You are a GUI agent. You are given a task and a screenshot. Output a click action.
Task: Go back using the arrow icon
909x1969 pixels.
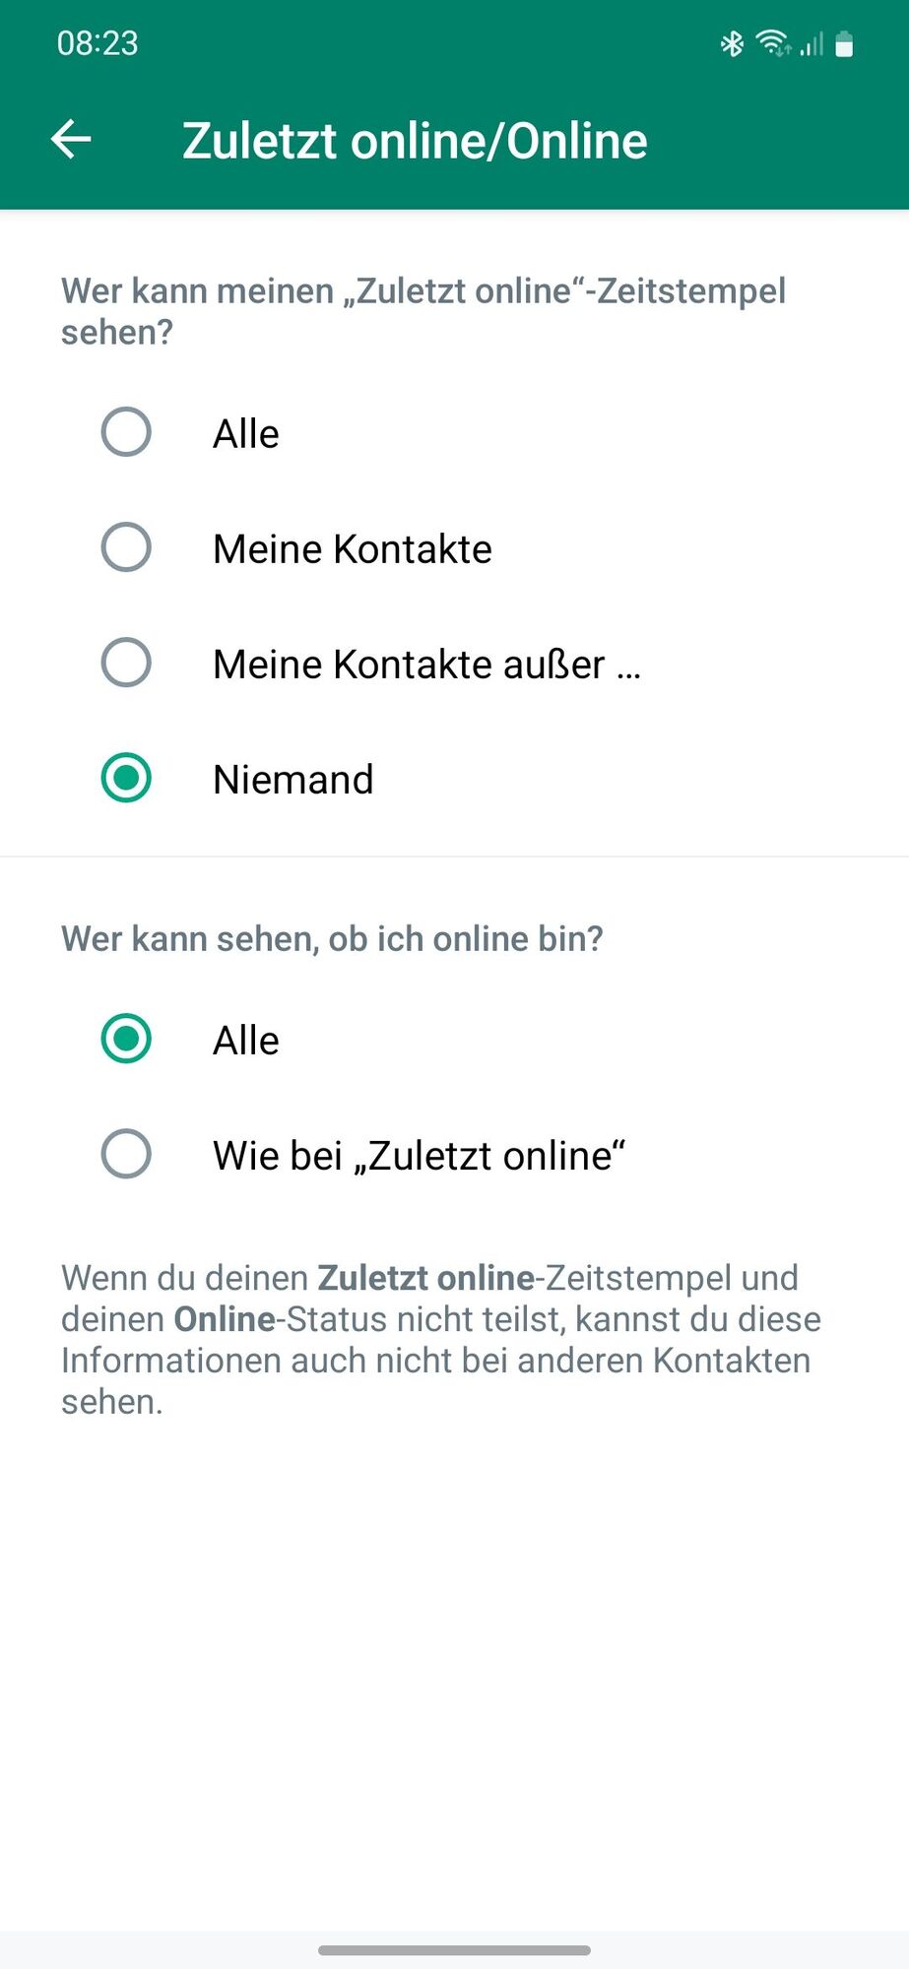click(71, 139)
